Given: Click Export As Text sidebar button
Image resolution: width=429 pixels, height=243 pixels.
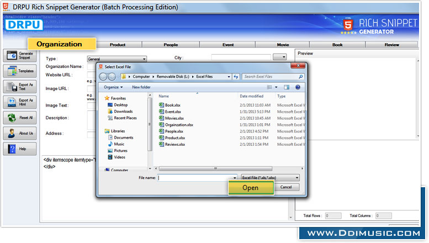Looking at the screenshot, I should click(20, 87).
